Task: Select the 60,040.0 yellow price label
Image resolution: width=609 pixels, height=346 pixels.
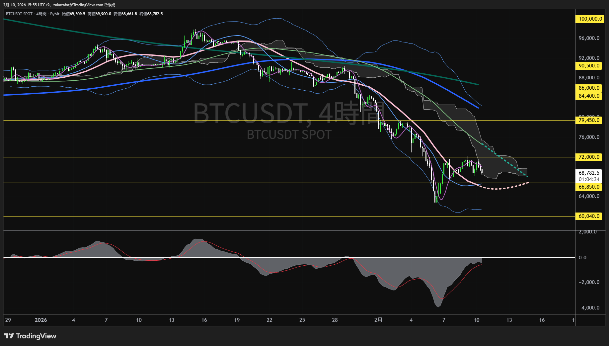Action: 588,216
